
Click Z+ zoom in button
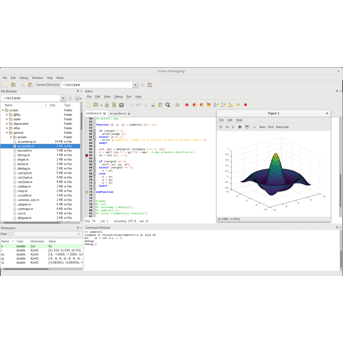[x=227, y=127]
